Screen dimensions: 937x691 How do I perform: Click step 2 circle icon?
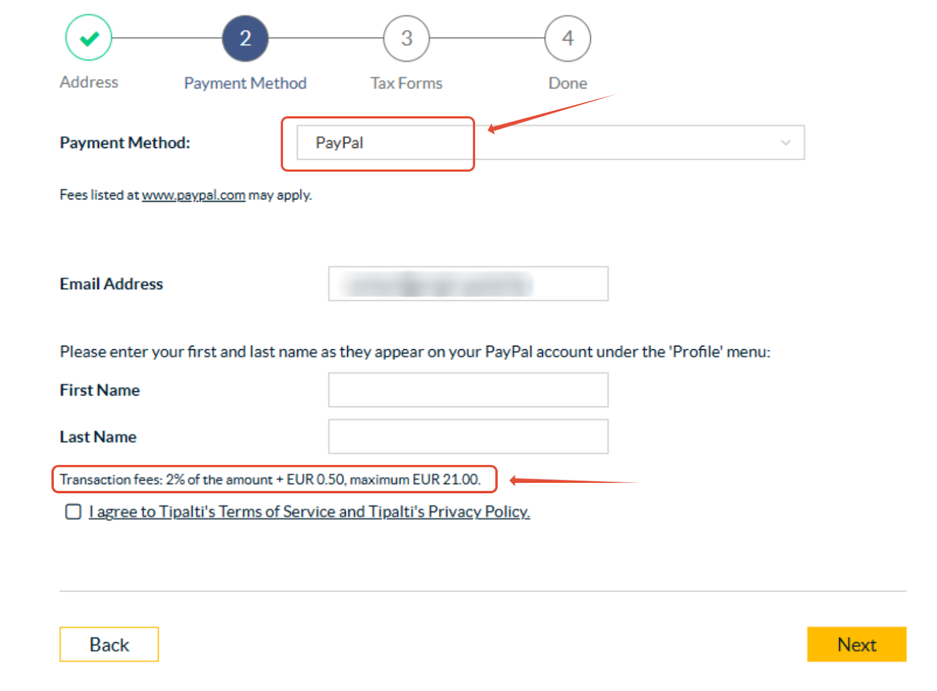click(x=245, y=38)
